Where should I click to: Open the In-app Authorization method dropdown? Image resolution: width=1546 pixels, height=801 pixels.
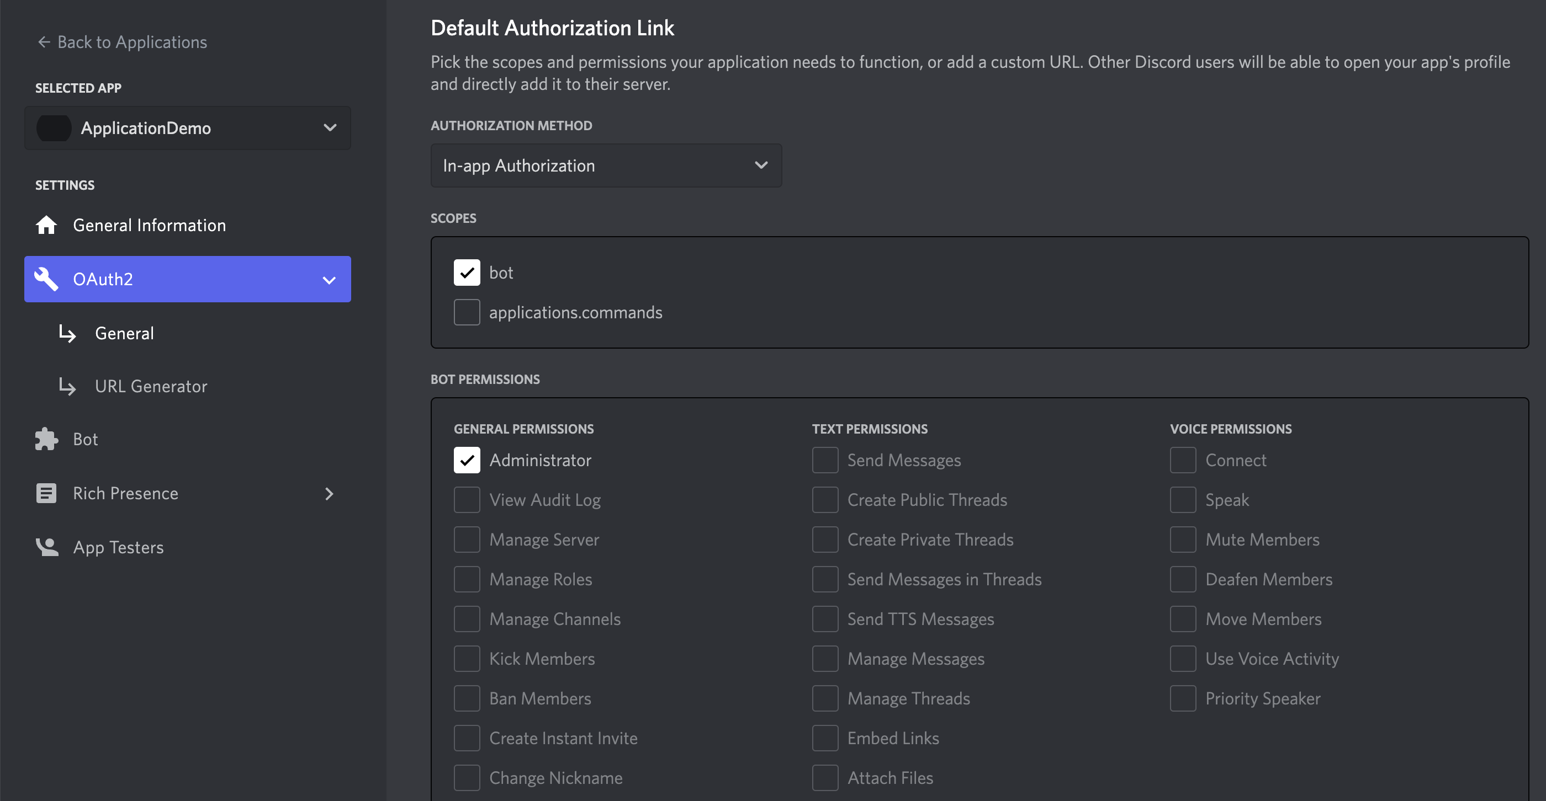[x=606, y=165]
